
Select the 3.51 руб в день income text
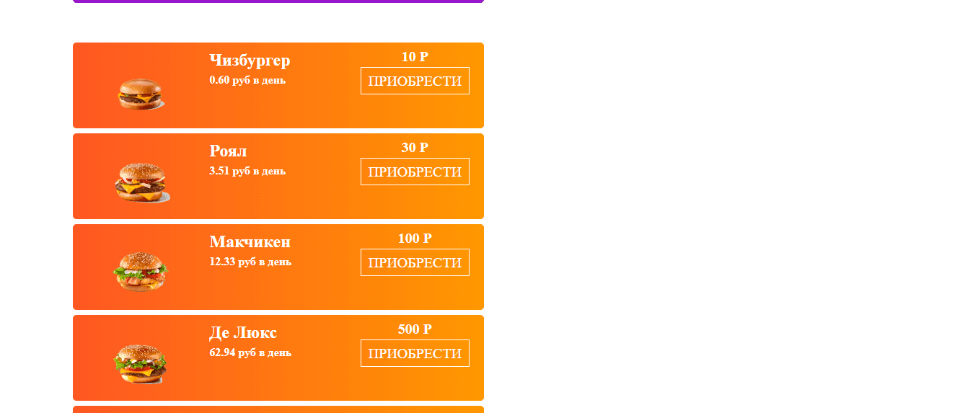pos(247,171)
